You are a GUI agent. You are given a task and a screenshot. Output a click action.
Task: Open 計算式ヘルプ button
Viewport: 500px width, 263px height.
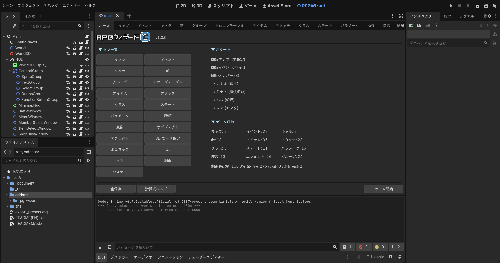pos(156,189)
